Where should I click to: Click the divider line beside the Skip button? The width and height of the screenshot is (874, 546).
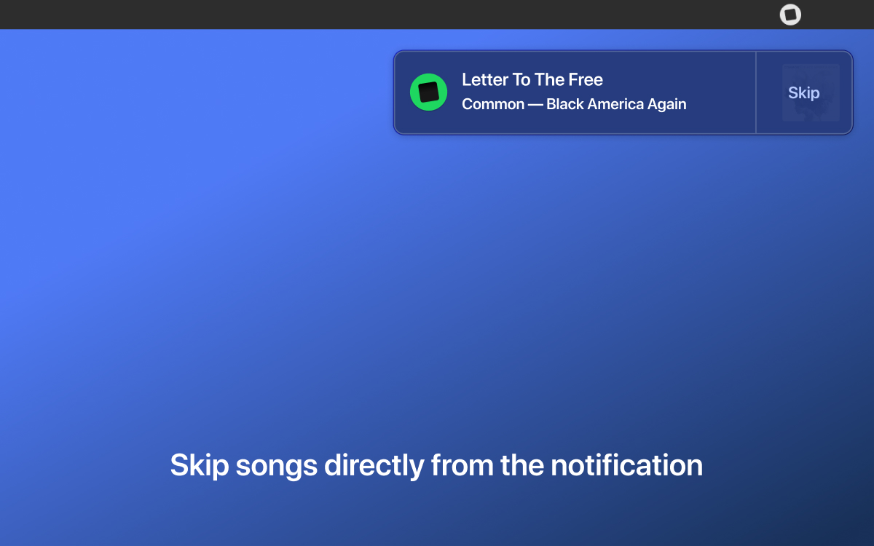coord(756,92)
